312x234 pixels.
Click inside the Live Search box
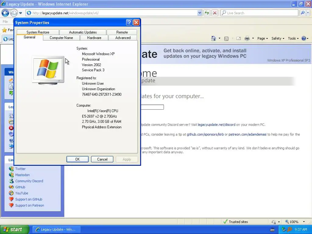260,13
